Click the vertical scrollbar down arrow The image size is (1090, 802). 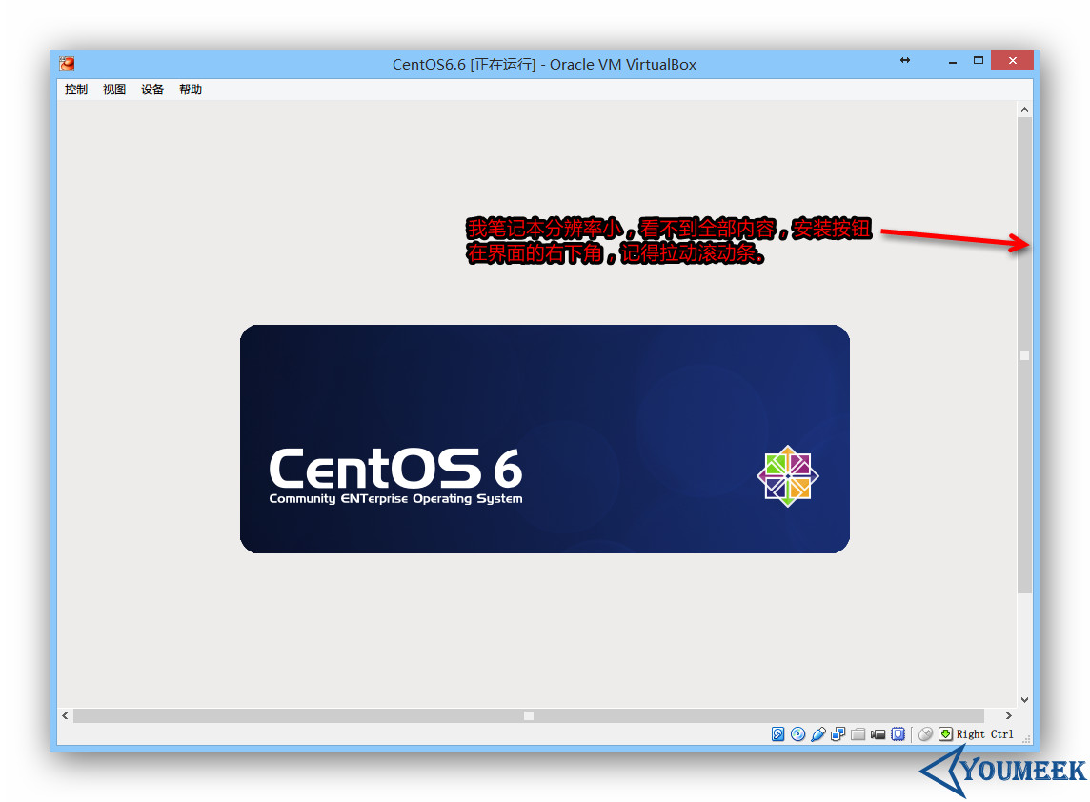tap(1024, 700)
